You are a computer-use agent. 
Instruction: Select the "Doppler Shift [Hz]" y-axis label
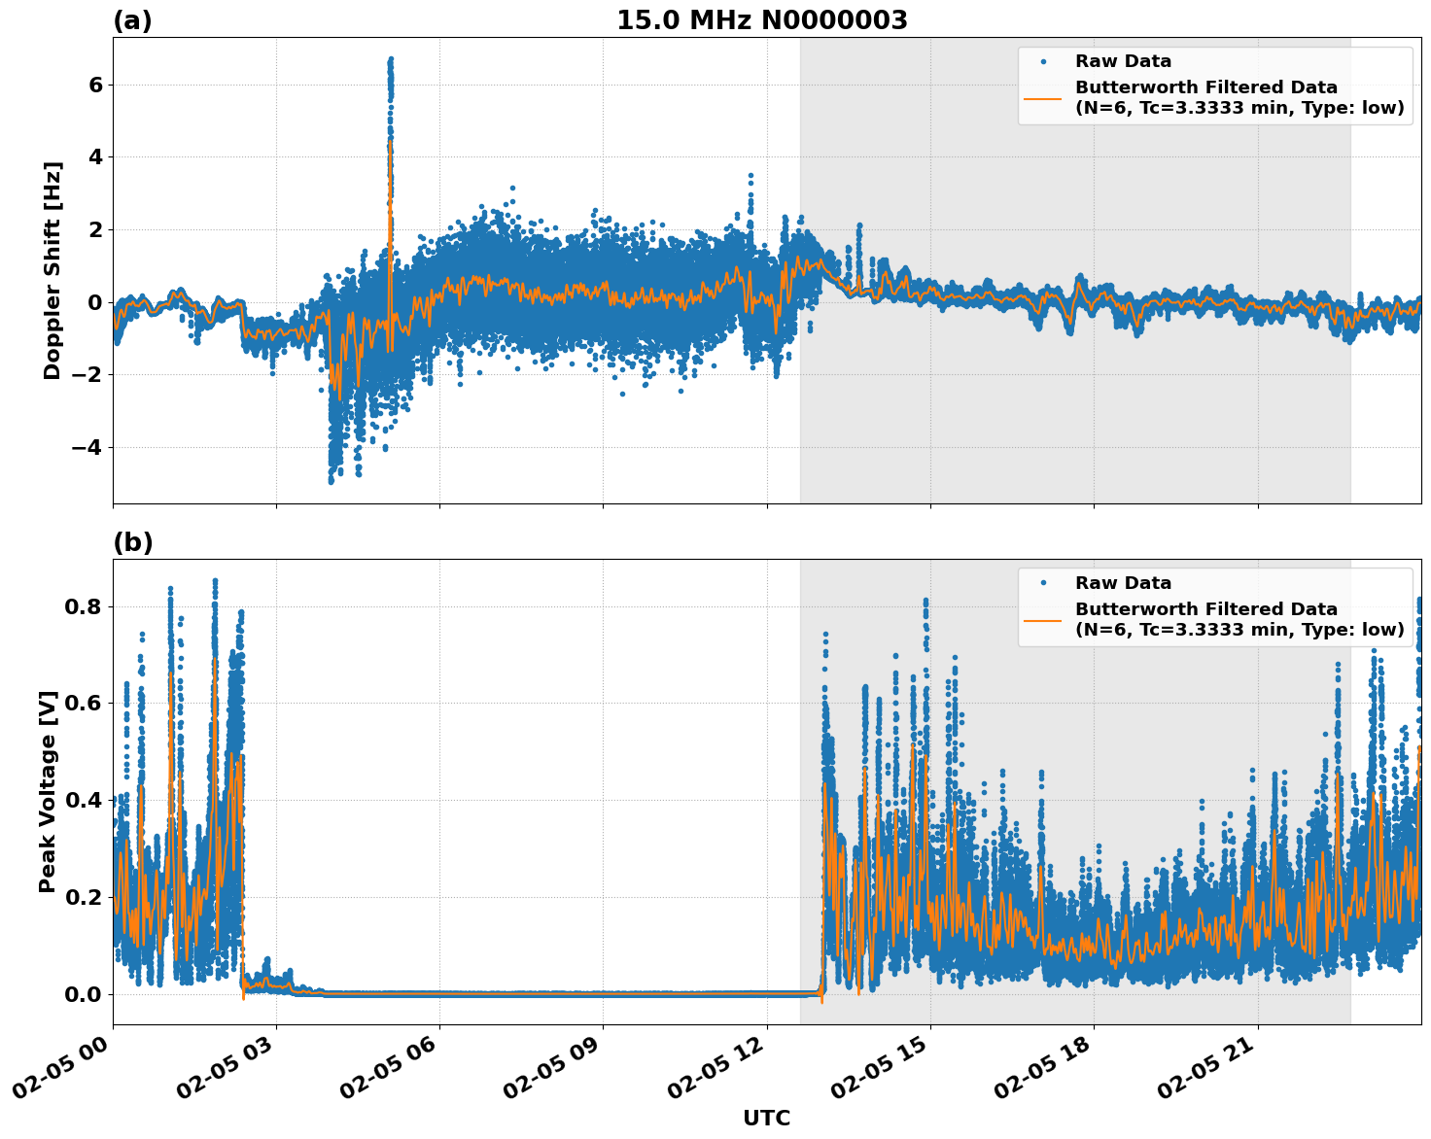tap(52, 270)
